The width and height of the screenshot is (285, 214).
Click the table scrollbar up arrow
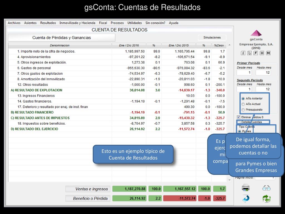coord(229,45)
